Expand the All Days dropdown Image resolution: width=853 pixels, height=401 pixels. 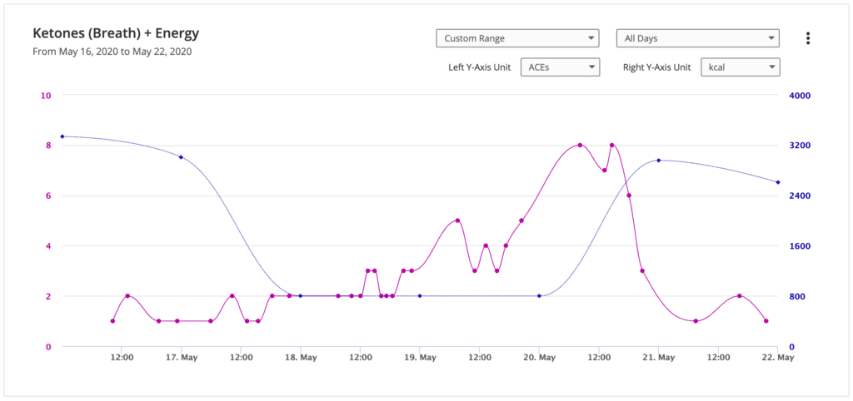coord(697,38)
